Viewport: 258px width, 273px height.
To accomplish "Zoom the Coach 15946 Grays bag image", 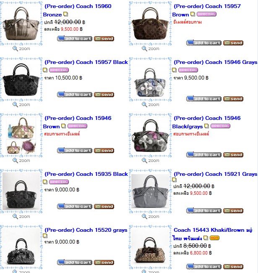I will coord(150,104).
